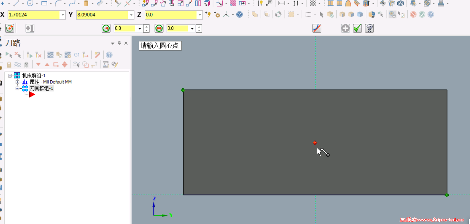The height and width of the screenshot is (224, 470).
Task: Select the cylinder solid primitive tool
Action: pyautogui.click(x=86, y=3)
